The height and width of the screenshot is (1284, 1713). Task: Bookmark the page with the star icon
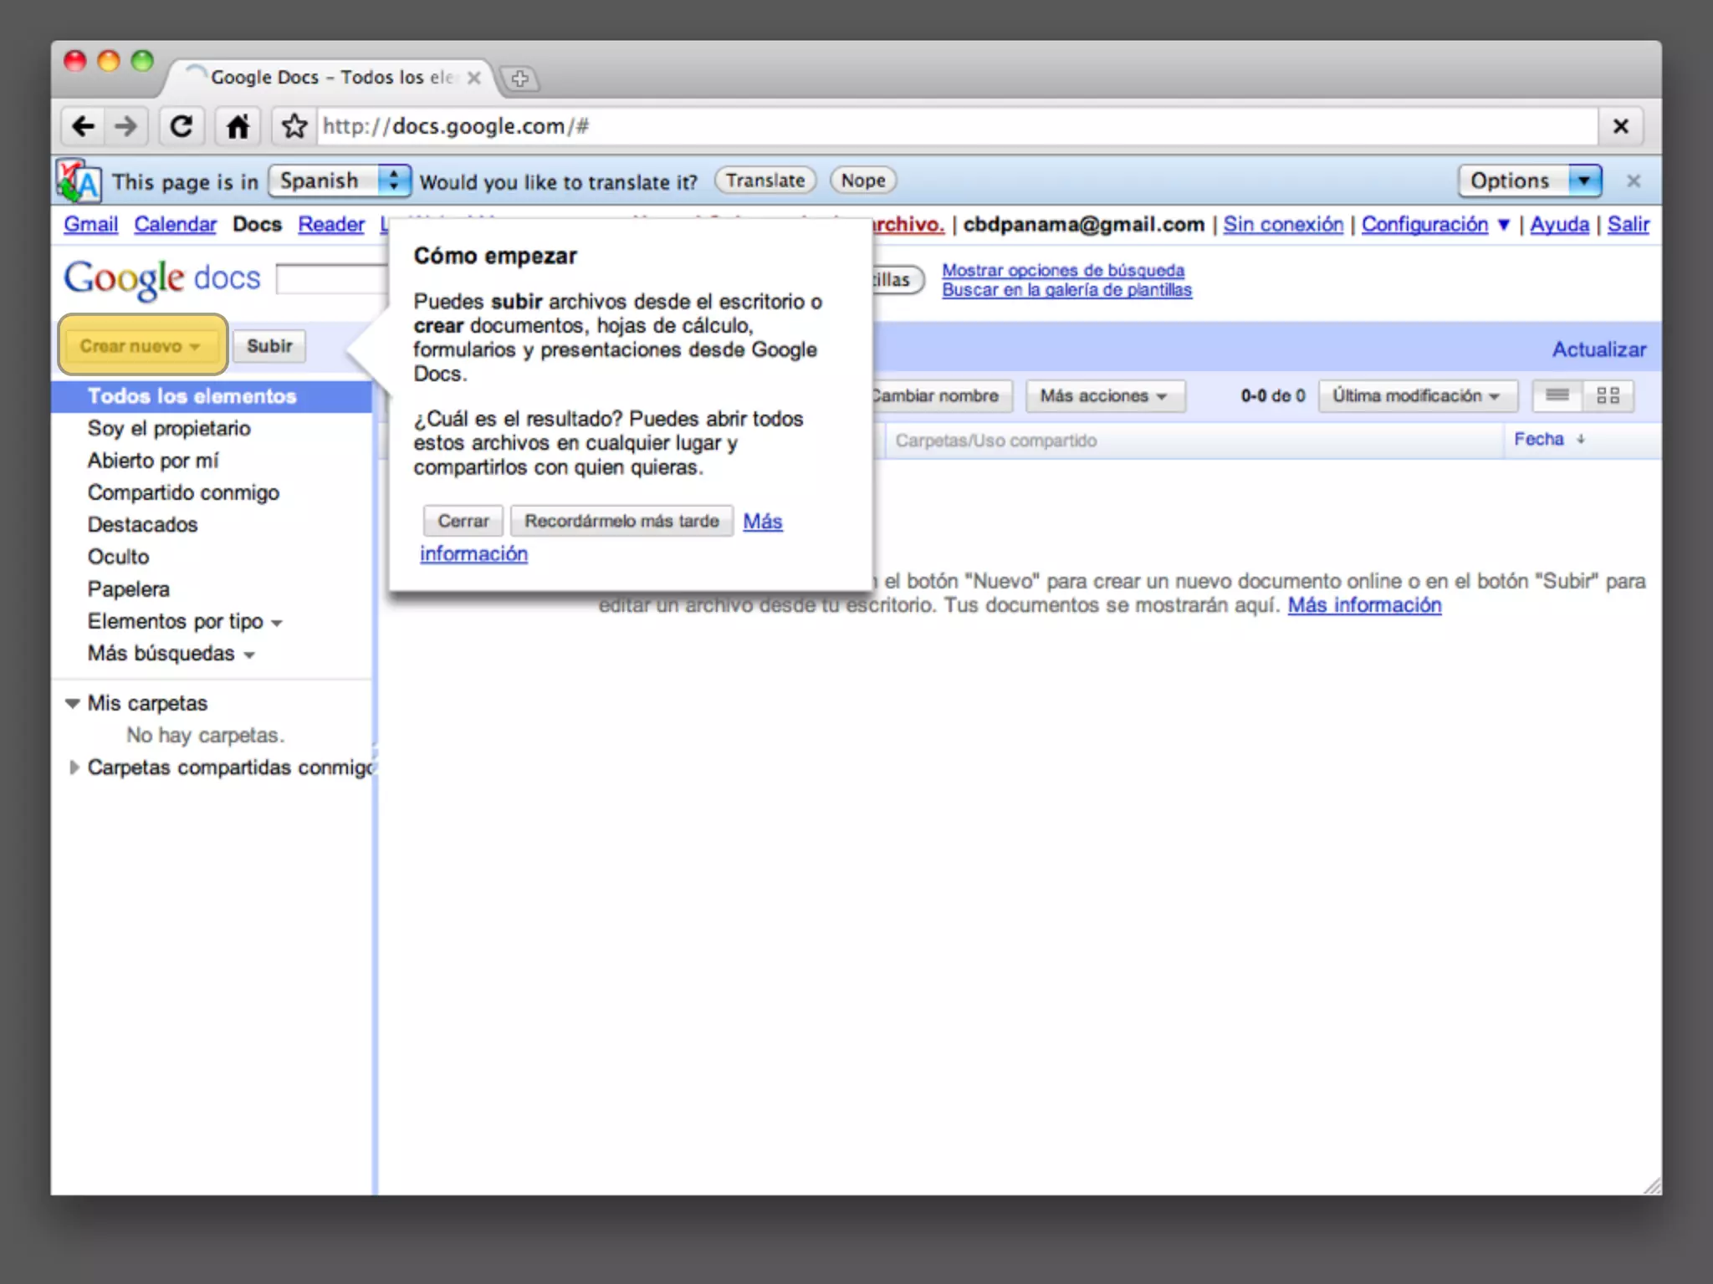pyautogui.click(x=294, y=126)
